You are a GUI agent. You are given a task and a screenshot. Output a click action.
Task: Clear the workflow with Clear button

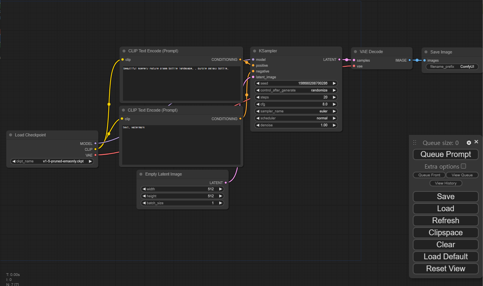[x=446, y=245]
